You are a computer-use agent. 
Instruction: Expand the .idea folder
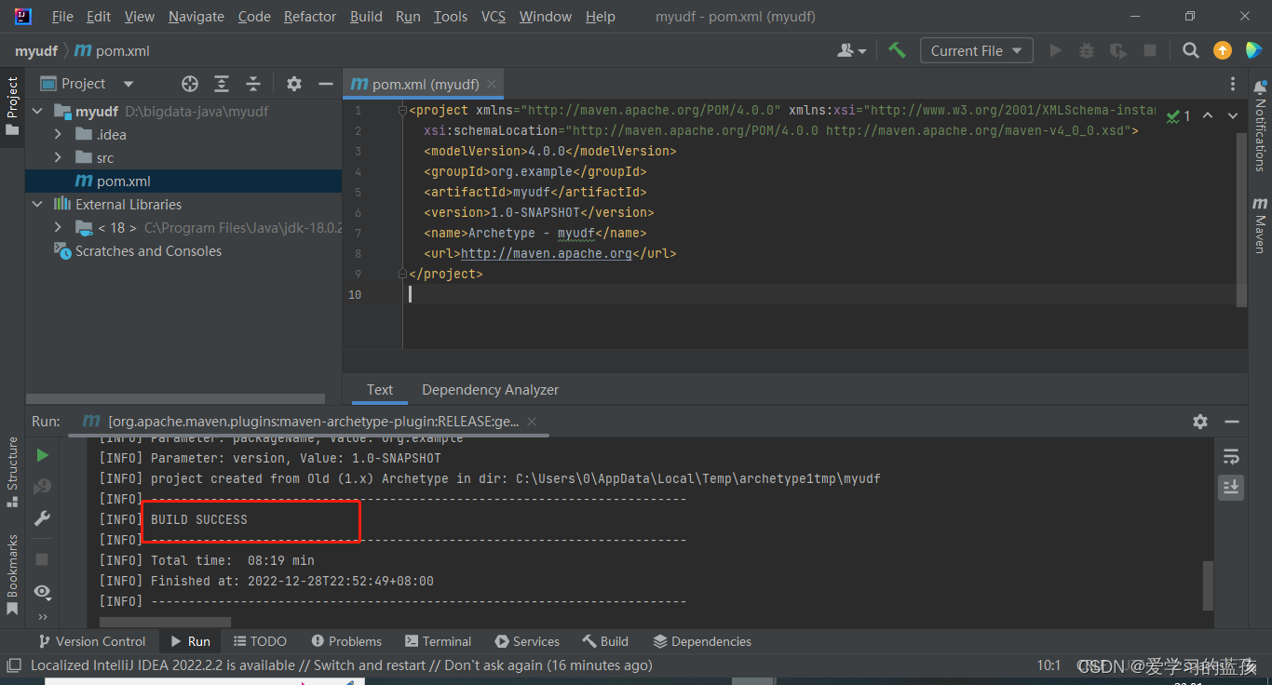(x=58, y=135)
